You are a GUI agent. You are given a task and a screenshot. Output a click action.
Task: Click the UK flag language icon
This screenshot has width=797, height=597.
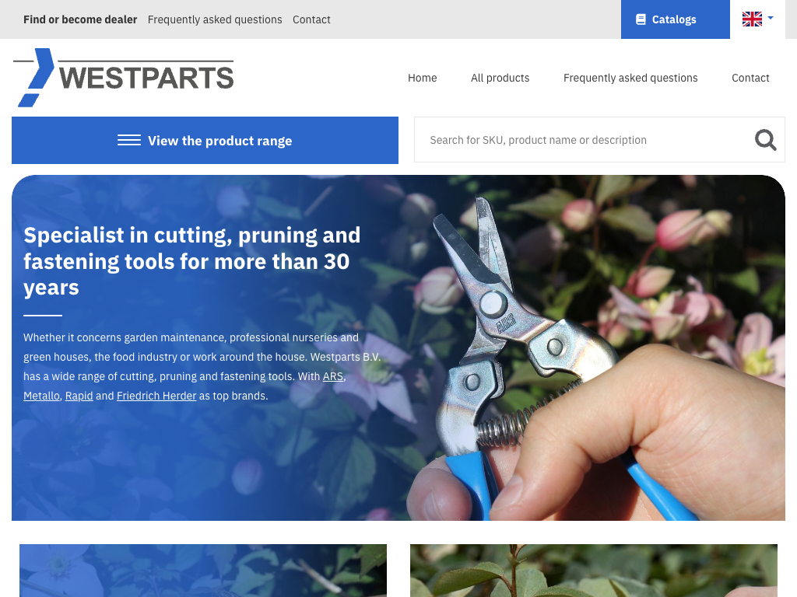pyautogui.click(x=752, y=19)
